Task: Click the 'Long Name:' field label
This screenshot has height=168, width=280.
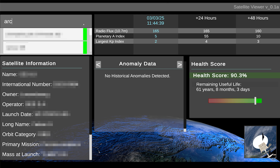Action: [x=16, y=124]
